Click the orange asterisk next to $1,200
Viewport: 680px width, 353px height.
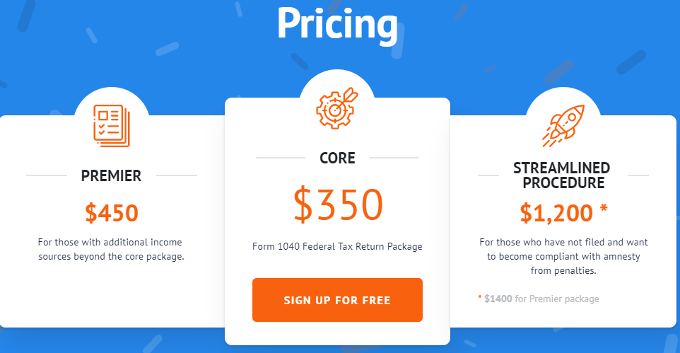point(604,209)
